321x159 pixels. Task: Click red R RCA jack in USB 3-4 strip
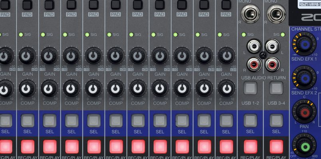pyautogui.click(x=272, y=65)
